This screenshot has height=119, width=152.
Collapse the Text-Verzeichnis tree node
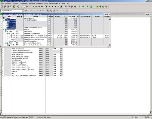[x=4, y=20]
